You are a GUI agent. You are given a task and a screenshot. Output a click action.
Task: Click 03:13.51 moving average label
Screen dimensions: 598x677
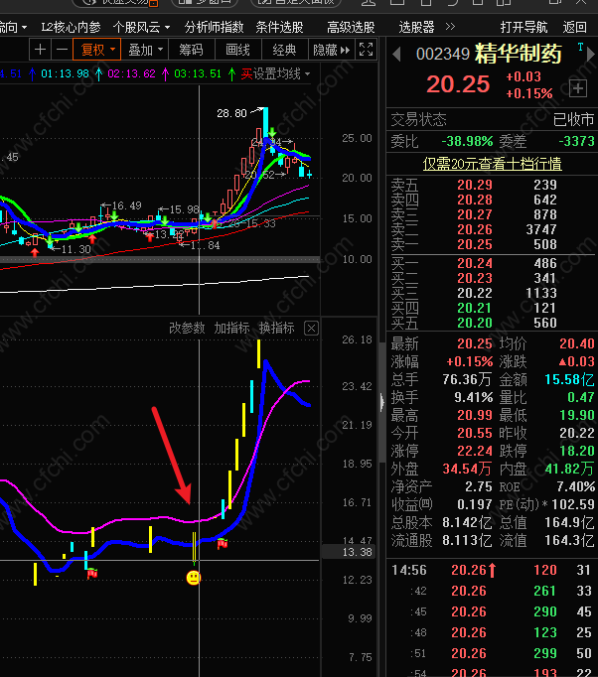click(198, 73)
